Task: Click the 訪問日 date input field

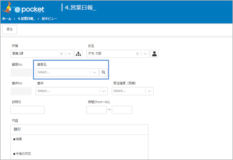Action: click(27, 110)
